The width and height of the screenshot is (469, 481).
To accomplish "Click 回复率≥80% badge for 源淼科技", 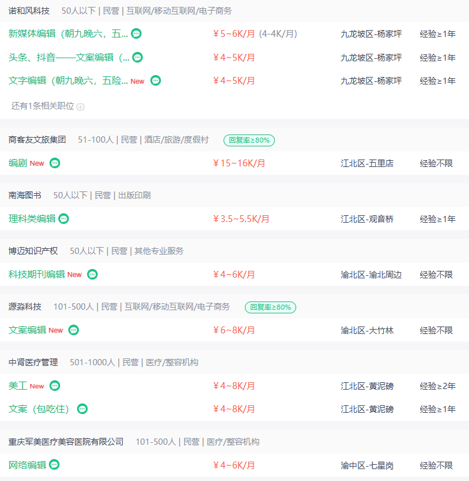I will pos(271,307).
